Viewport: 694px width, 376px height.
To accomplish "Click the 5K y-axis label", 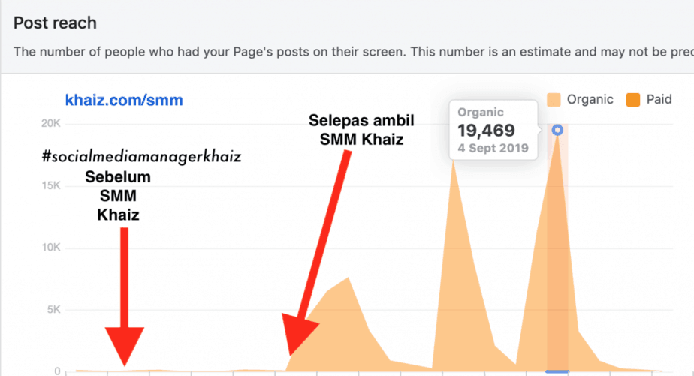I will pyautogui.click(x=53, y=310).
